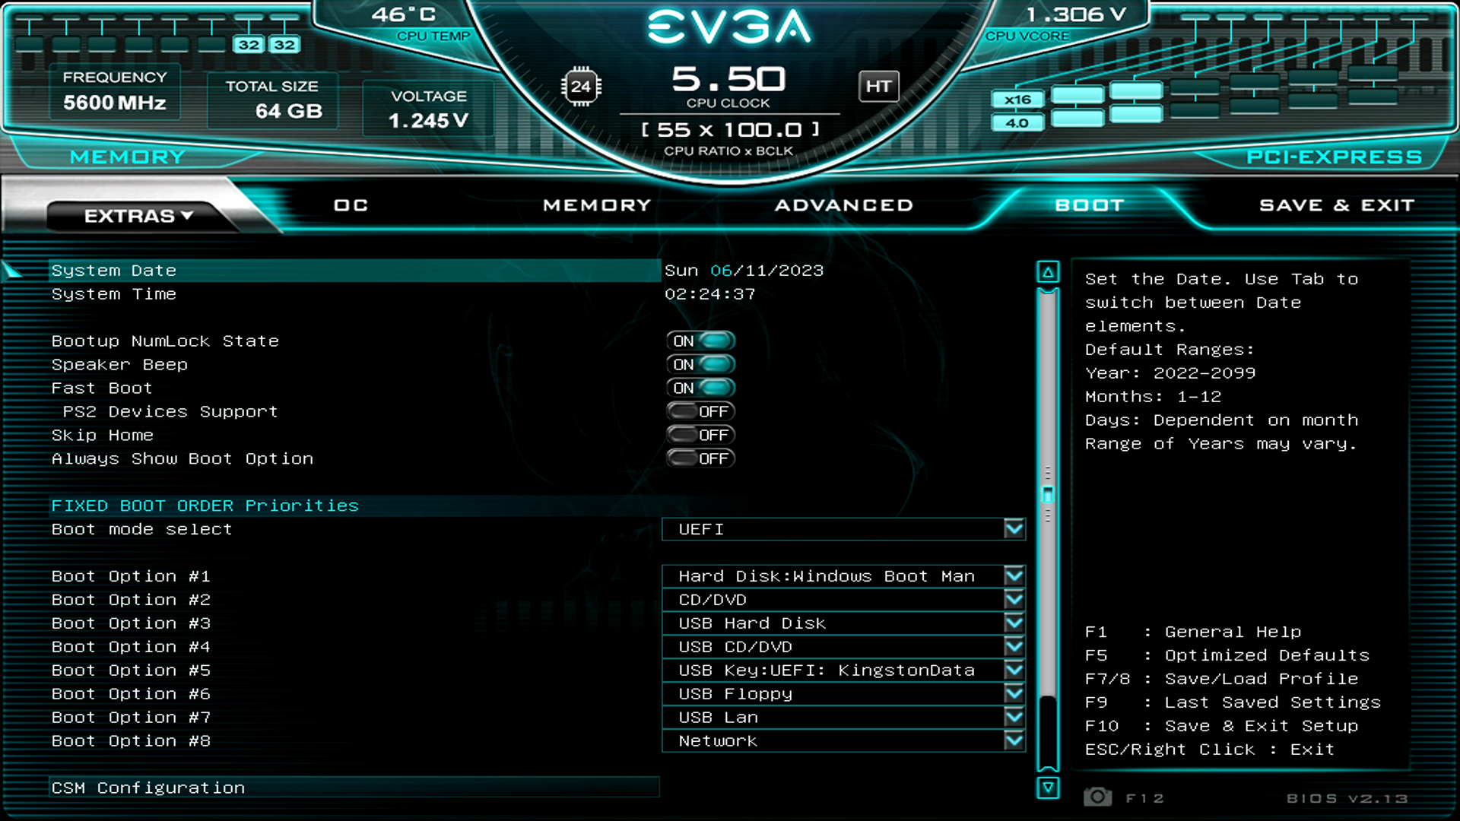Click the 32 GB memory slot badge
The image size is (1460, 821).
(x=246, y=44)
